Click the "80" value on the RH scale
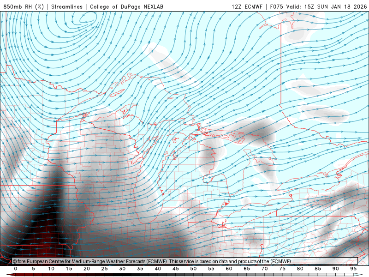This screenshot has height=277, width=369. pyautogui.click(x=300, y=269)
